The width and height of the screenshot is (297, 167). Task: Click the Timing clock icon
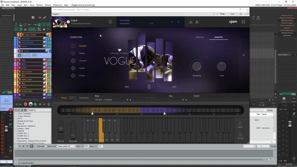[x=240, y=134]
